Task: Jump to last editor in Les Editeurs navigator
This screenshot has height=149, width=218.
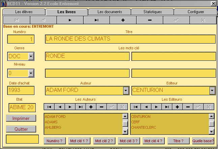Action: point(167,107)
